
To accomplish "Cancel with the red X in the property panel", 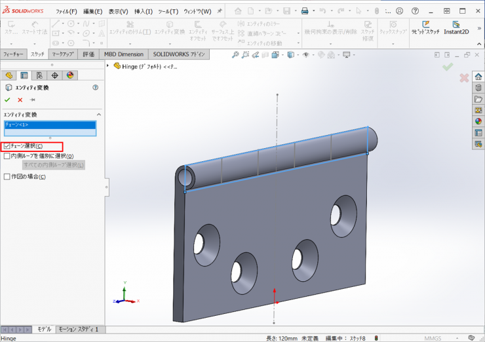I will (x=20, y=100).
